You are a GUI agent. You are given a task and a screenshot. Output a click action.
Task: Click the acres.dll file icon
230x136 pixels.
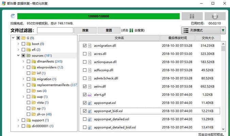(90, 54)
